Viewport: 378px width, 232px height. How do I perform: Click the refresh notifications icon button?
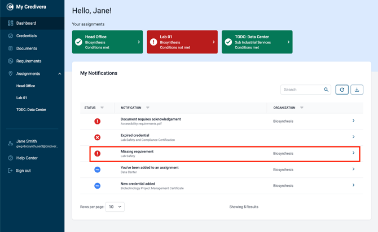[x=342, y=90]
